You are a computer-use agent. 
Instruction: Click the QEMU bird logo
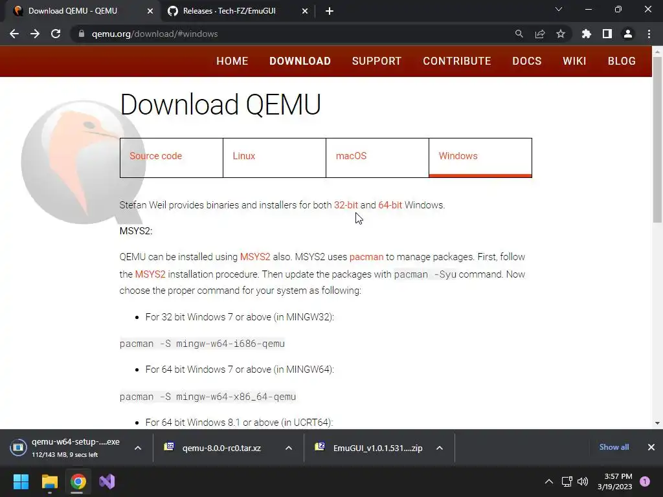click(83, 162)
